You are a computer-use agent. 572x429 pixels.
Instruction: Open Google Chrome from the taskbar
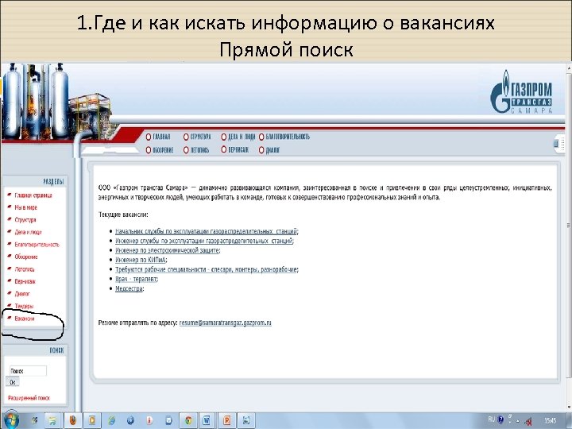pyautogui.click(x=188, y=420)
